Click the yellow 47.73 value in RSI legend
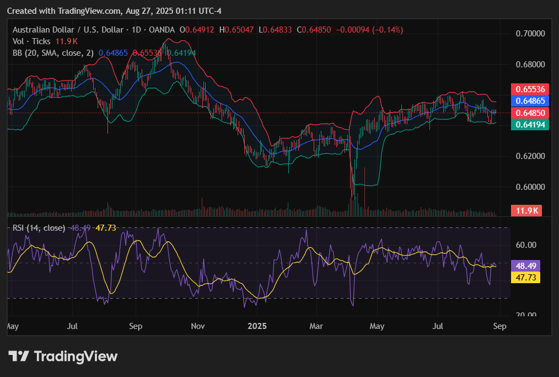This screenshot has height=377, width=559. click(105, 228)
